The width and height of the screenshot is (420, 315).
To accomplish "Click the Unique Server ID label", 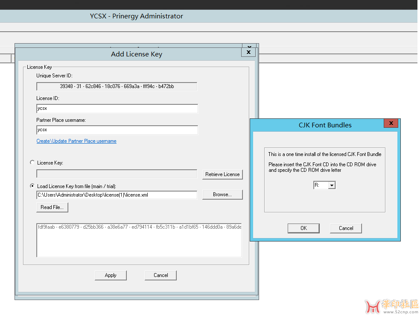I will click(54, 76).
